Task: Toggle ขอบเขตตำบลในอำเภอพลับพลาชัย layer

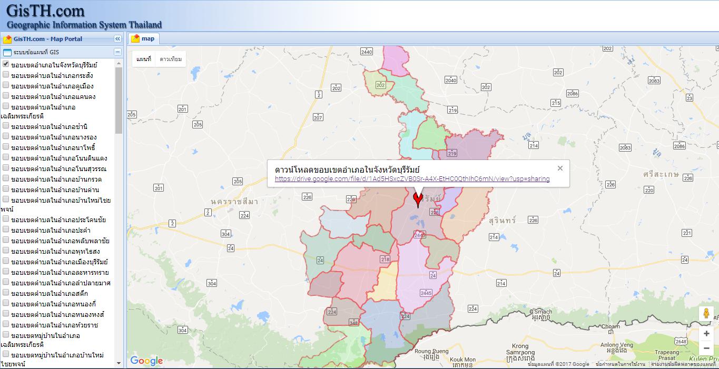Action: [6, 240]
